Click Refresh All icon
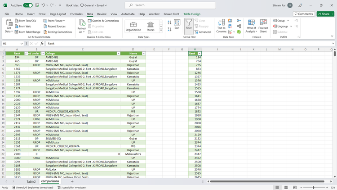337x190 pixels. click(x=82, y=23)
